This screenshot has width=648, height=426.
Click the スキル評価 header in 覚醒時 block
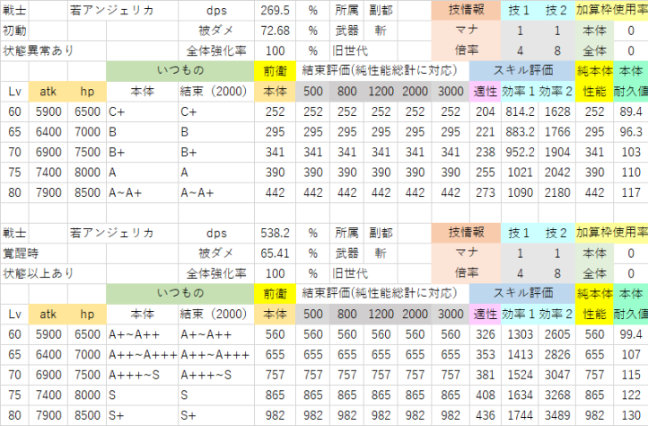(x=522, y=294)
